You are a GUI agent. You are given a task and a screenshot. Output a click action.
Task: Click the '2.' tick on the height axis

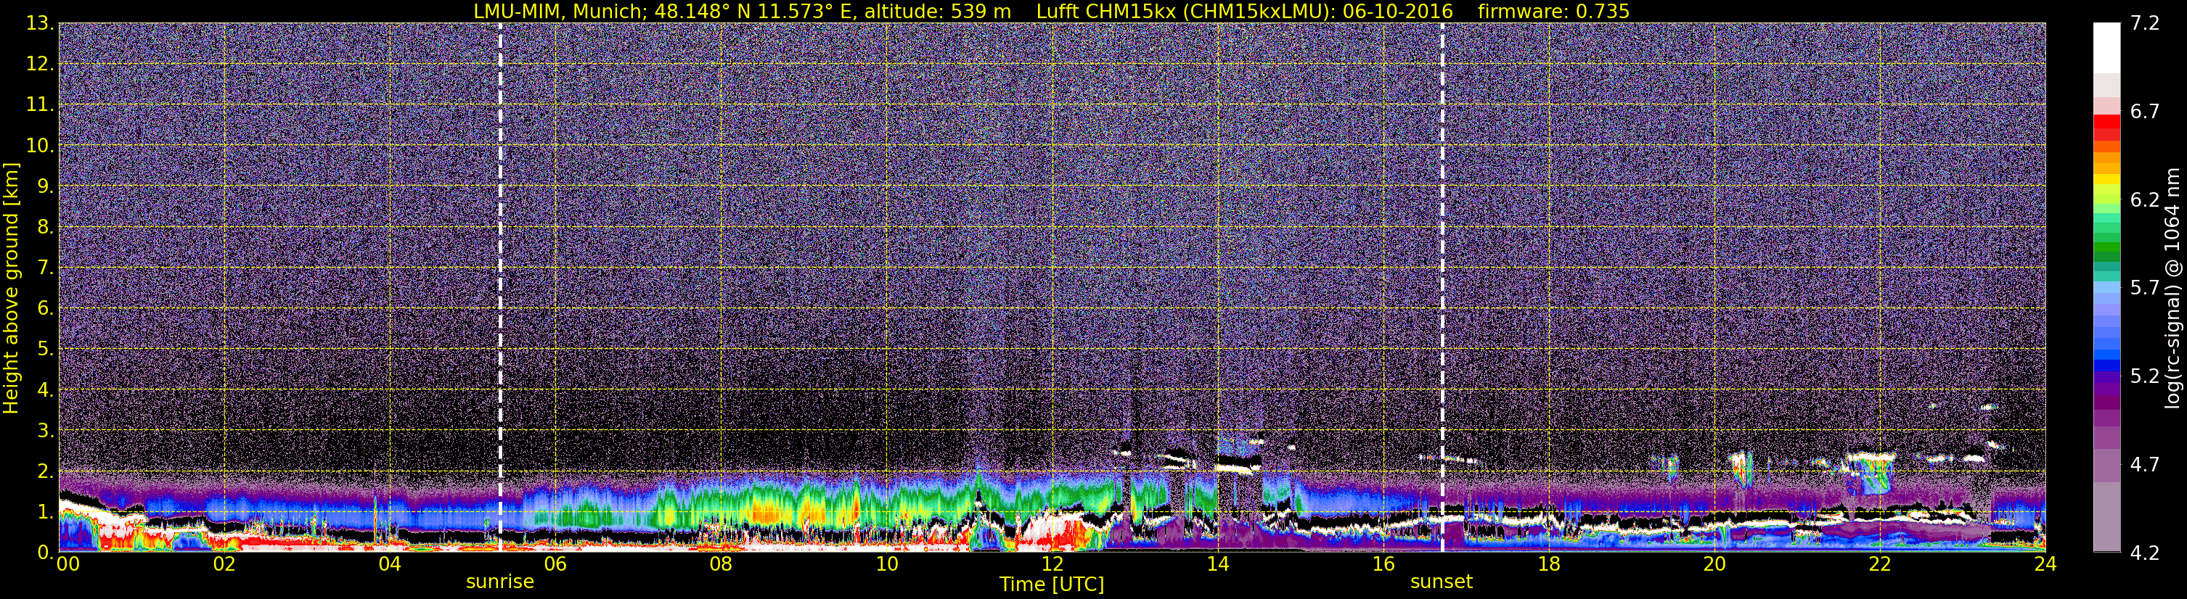click(x=45, y=471)
